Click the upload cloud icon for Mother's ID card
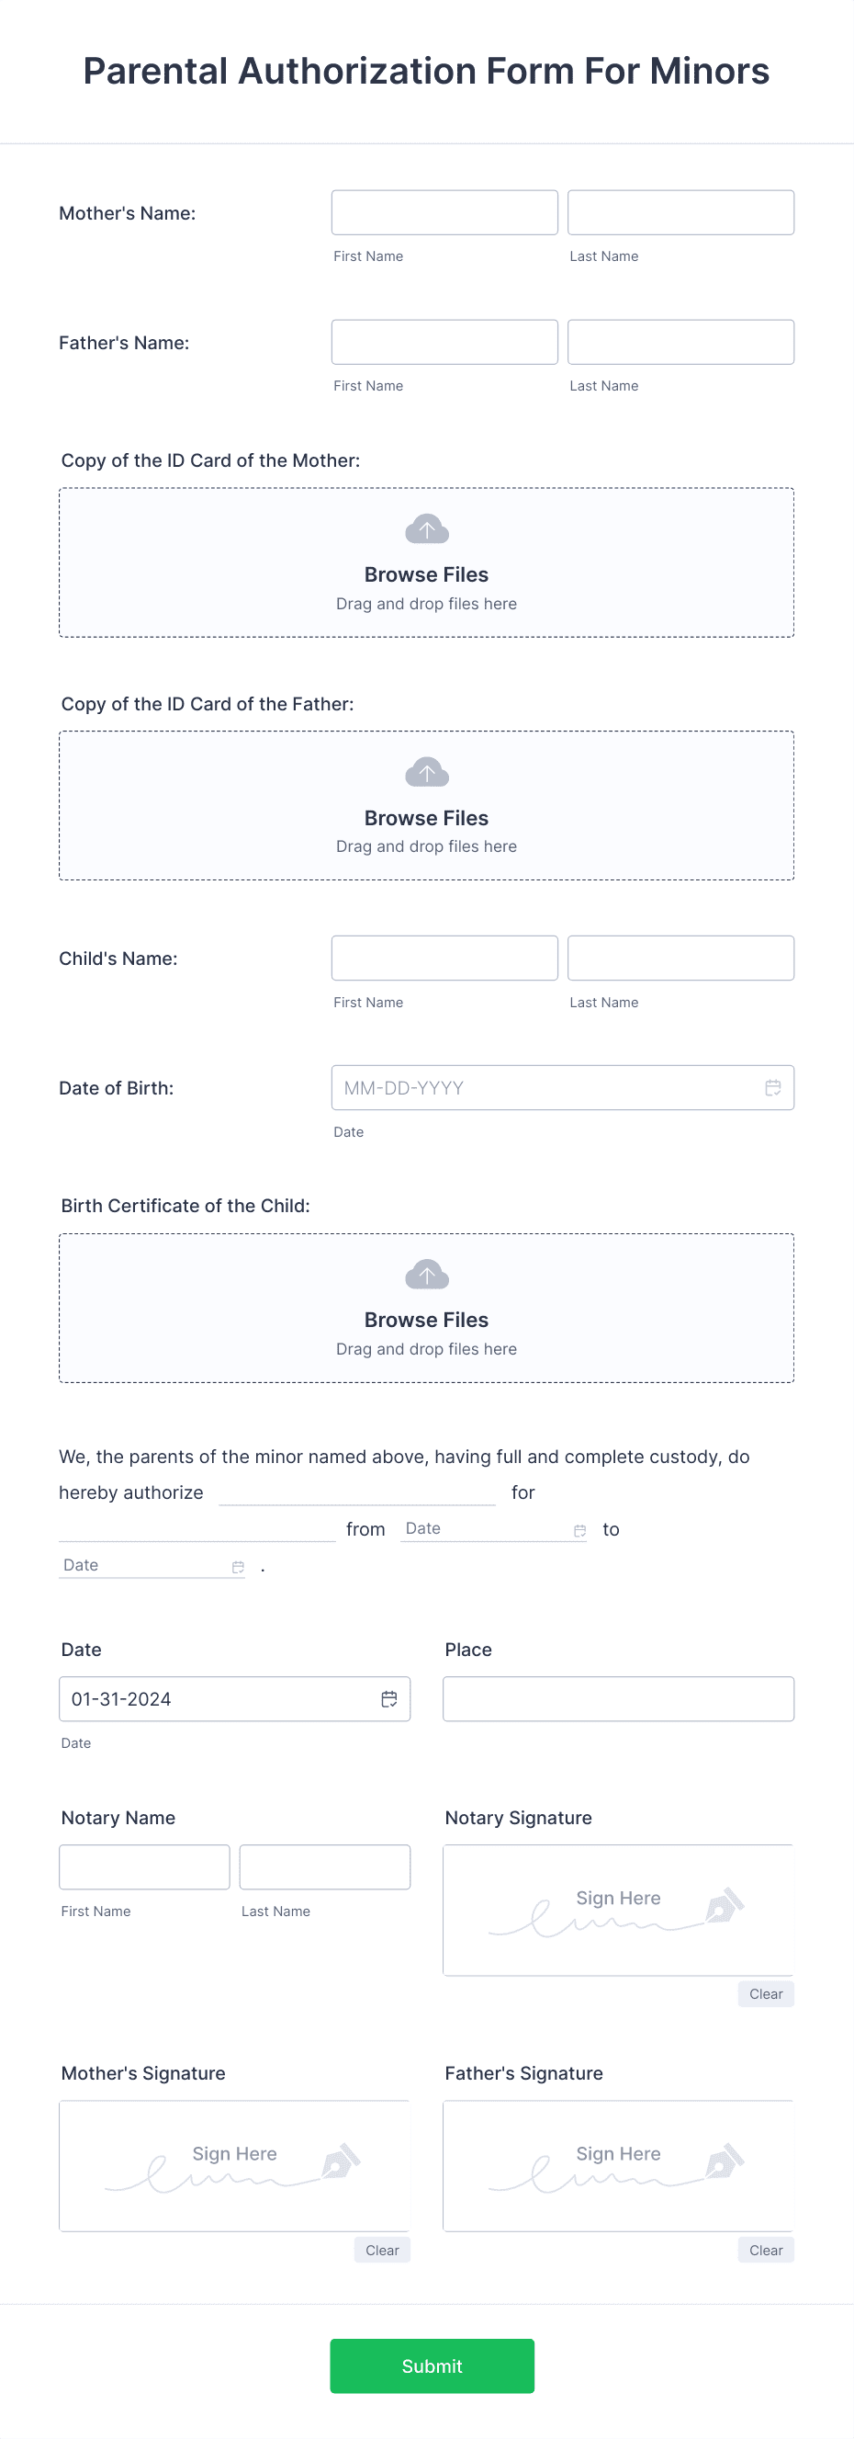The height and width of the screenshot is (2439, 854). pyautogui.click(x=426, y=528)
